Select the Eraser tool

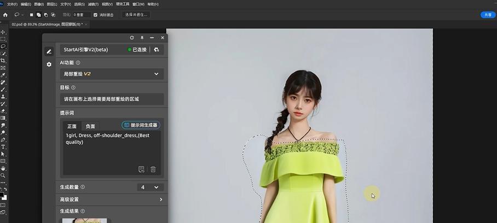pos(3,111)
